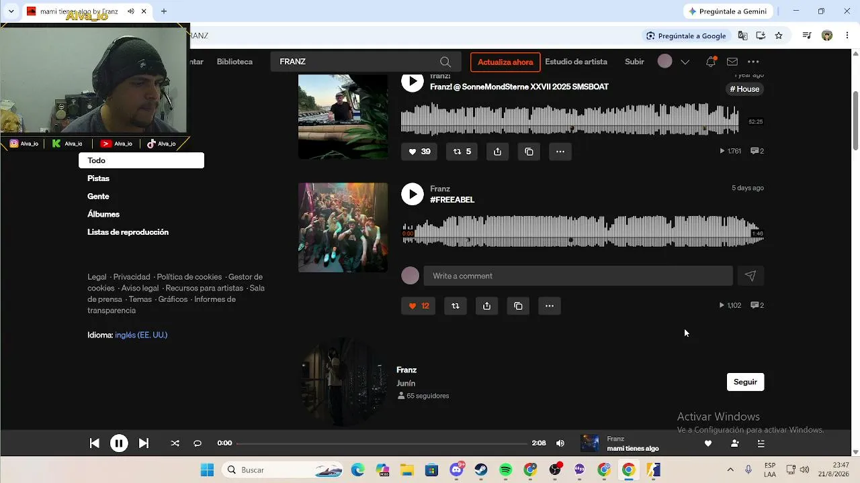
Task: Expand the user account menu chevron
Action: click(685, 62)
